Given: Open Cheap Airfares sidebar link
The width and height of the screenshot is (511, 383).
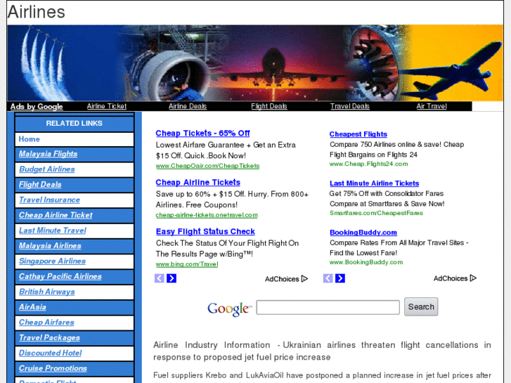Looking at the screenshot, I should pos(46,323).
